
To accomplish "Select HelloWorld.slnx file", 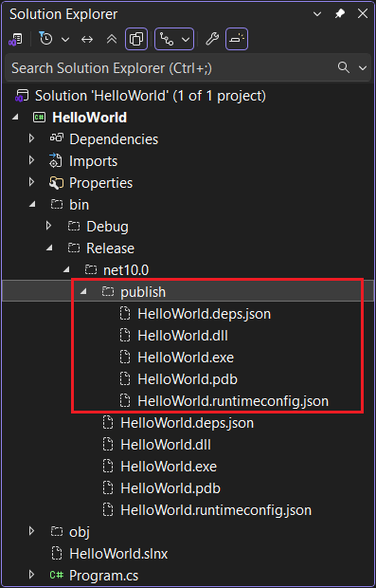I will [118, 554].
